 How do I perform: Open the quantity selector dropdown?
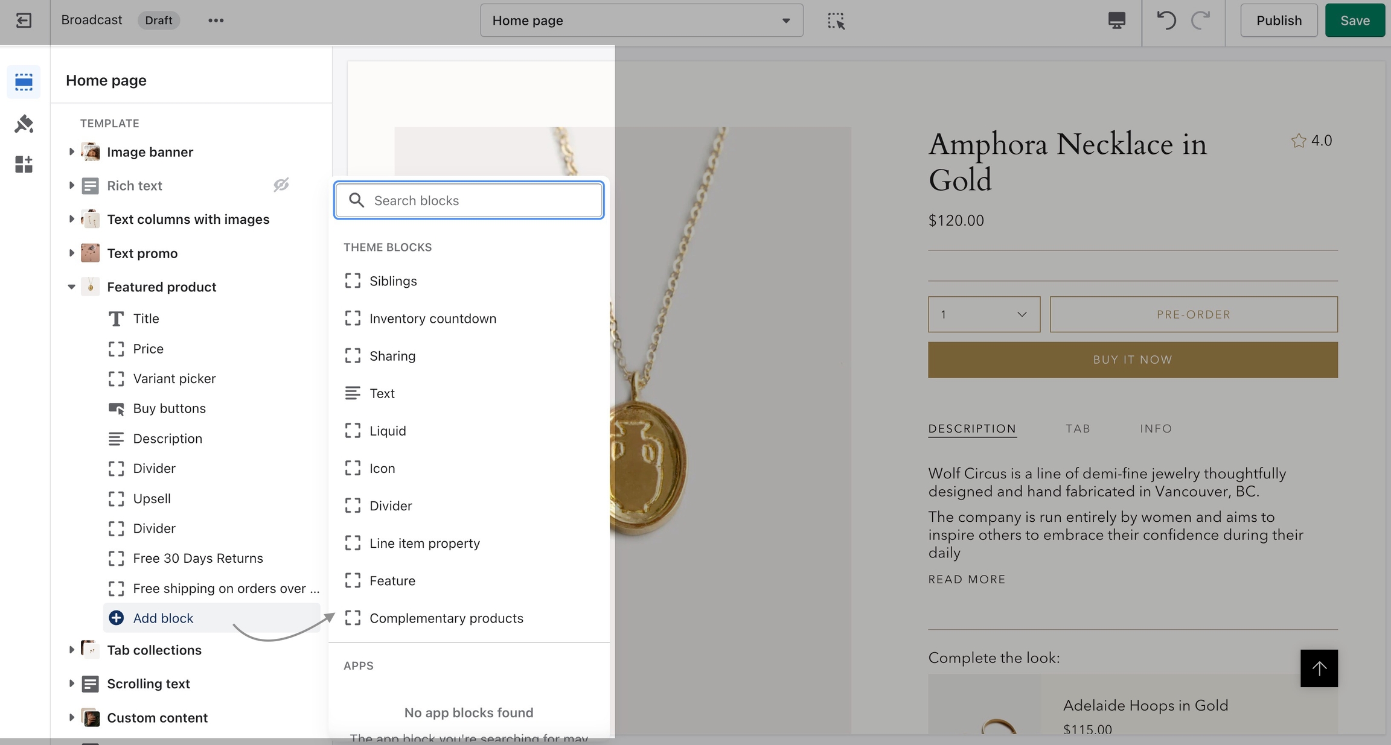[x=983, y=314]
